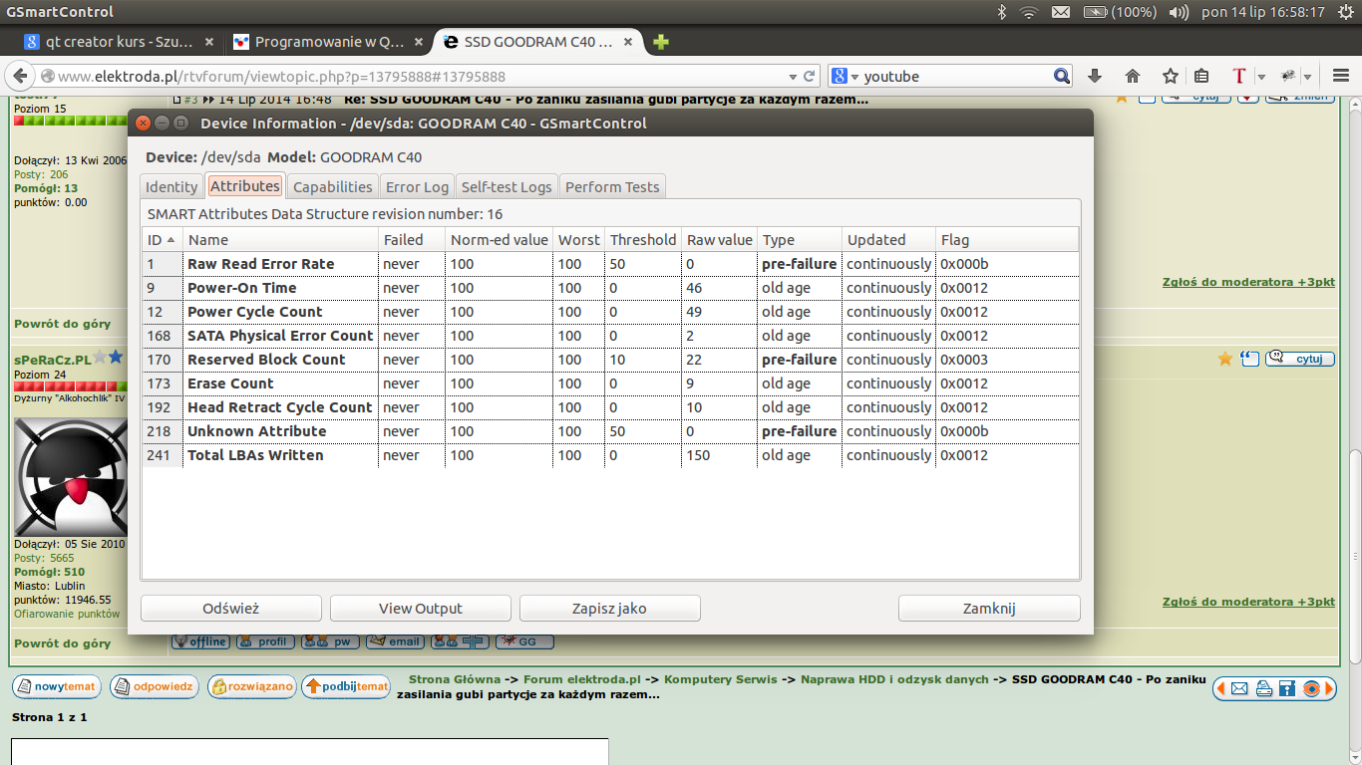
Task: Click the Odśwież button
Action: click(231, 609)
